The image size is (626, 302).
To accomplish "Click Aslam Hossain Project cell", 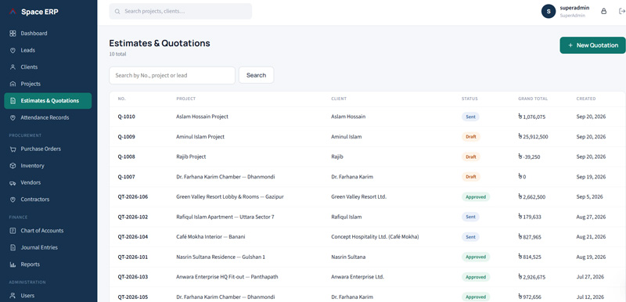I will tap(202, 117).
